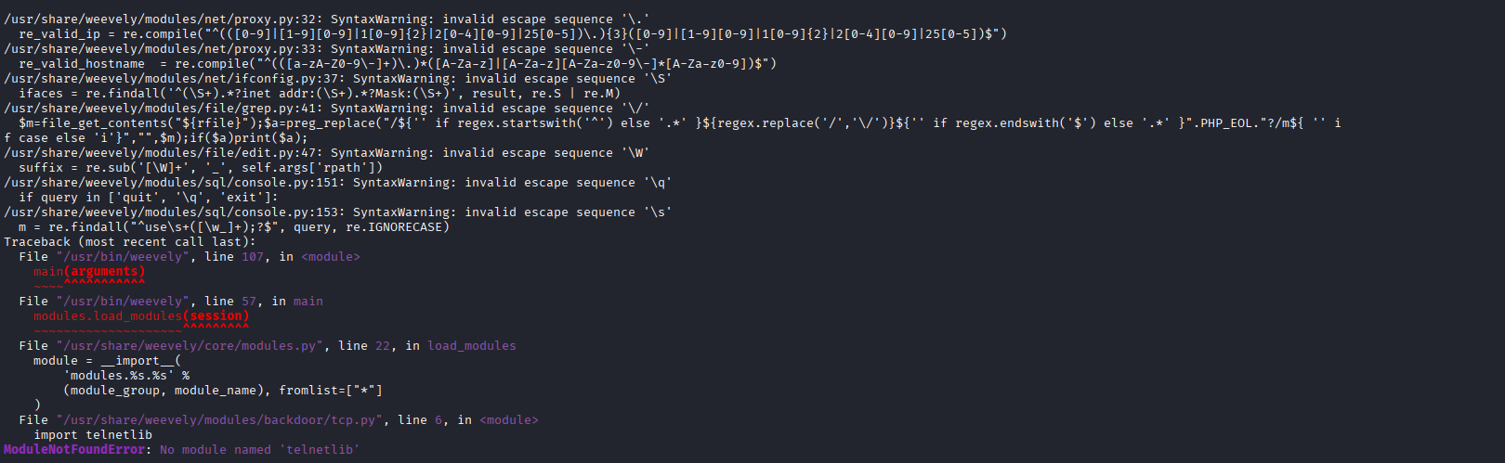
Task: Click the grep.py:41 SyntaxWarning line
Action: pos(327,109)
